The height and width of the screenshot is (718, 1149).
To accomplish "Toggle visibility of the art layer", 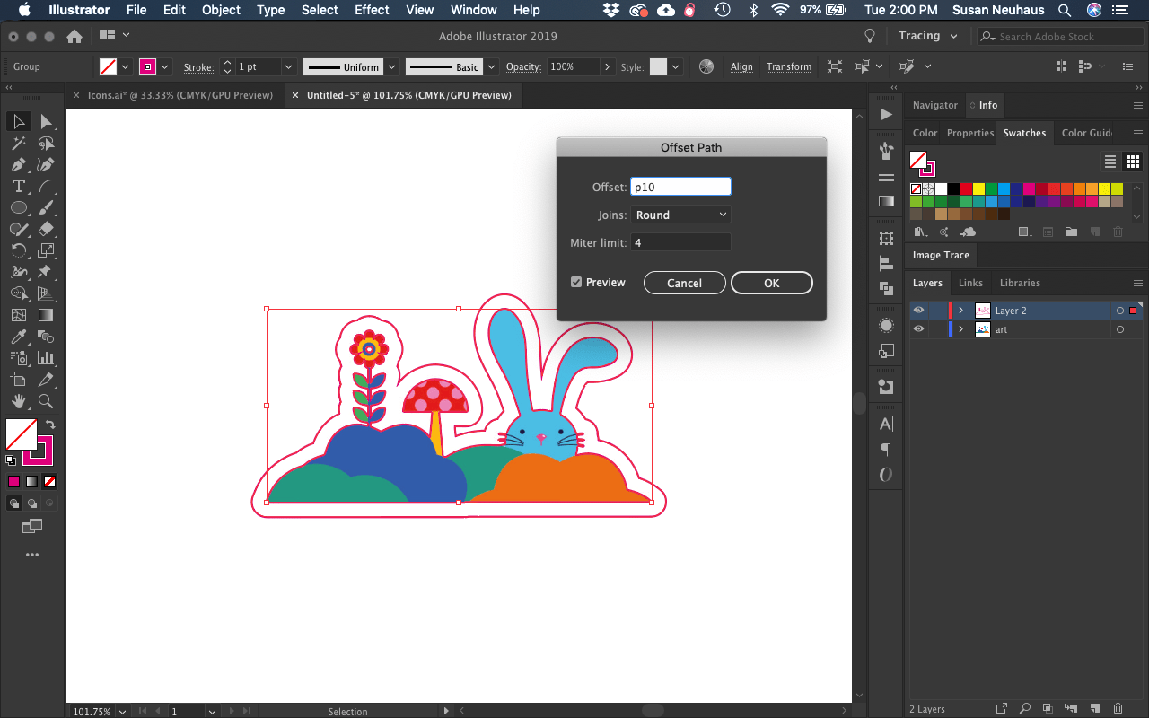I will [x=917, y=329].
